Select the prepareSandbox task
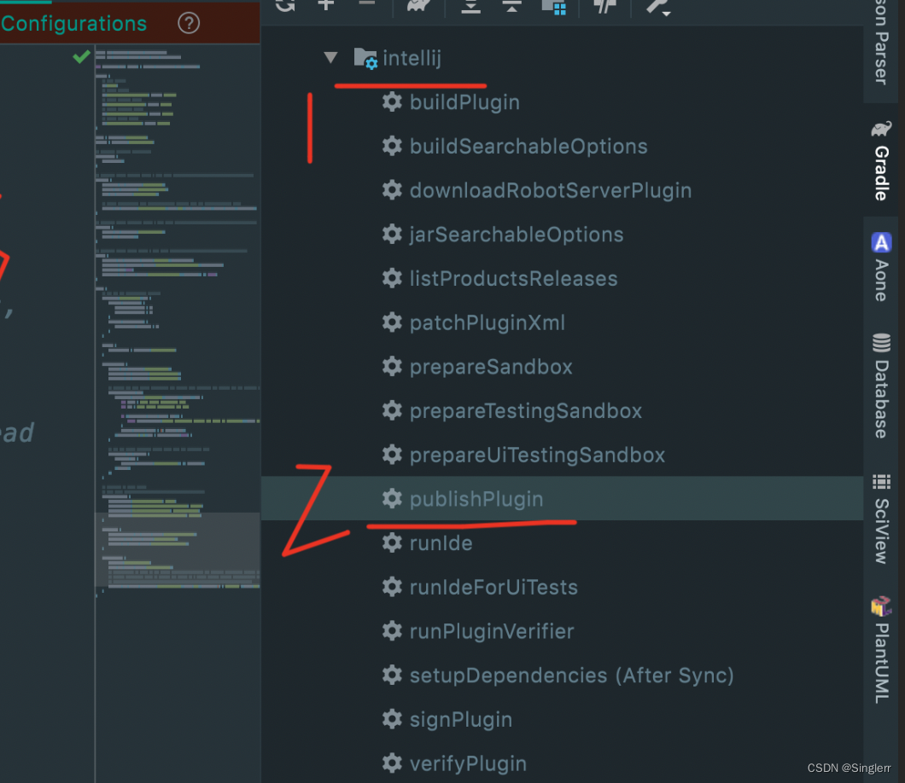 [x=491, y=367]
